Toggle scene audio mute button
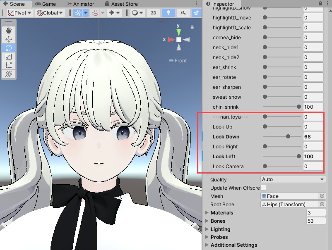 [x=183, y=13]
